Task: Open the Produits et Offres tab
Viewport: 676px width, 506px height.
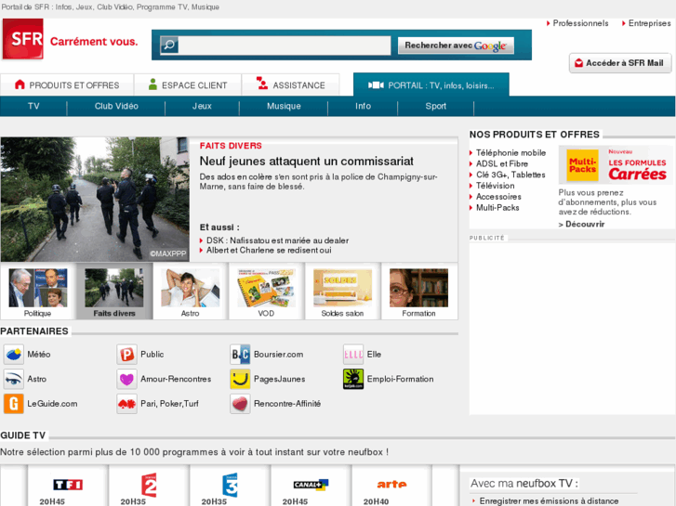Action: click(67, 84)
